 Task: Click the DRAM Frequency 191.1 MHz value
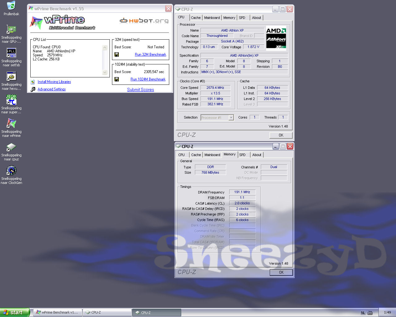pos(242,192)
